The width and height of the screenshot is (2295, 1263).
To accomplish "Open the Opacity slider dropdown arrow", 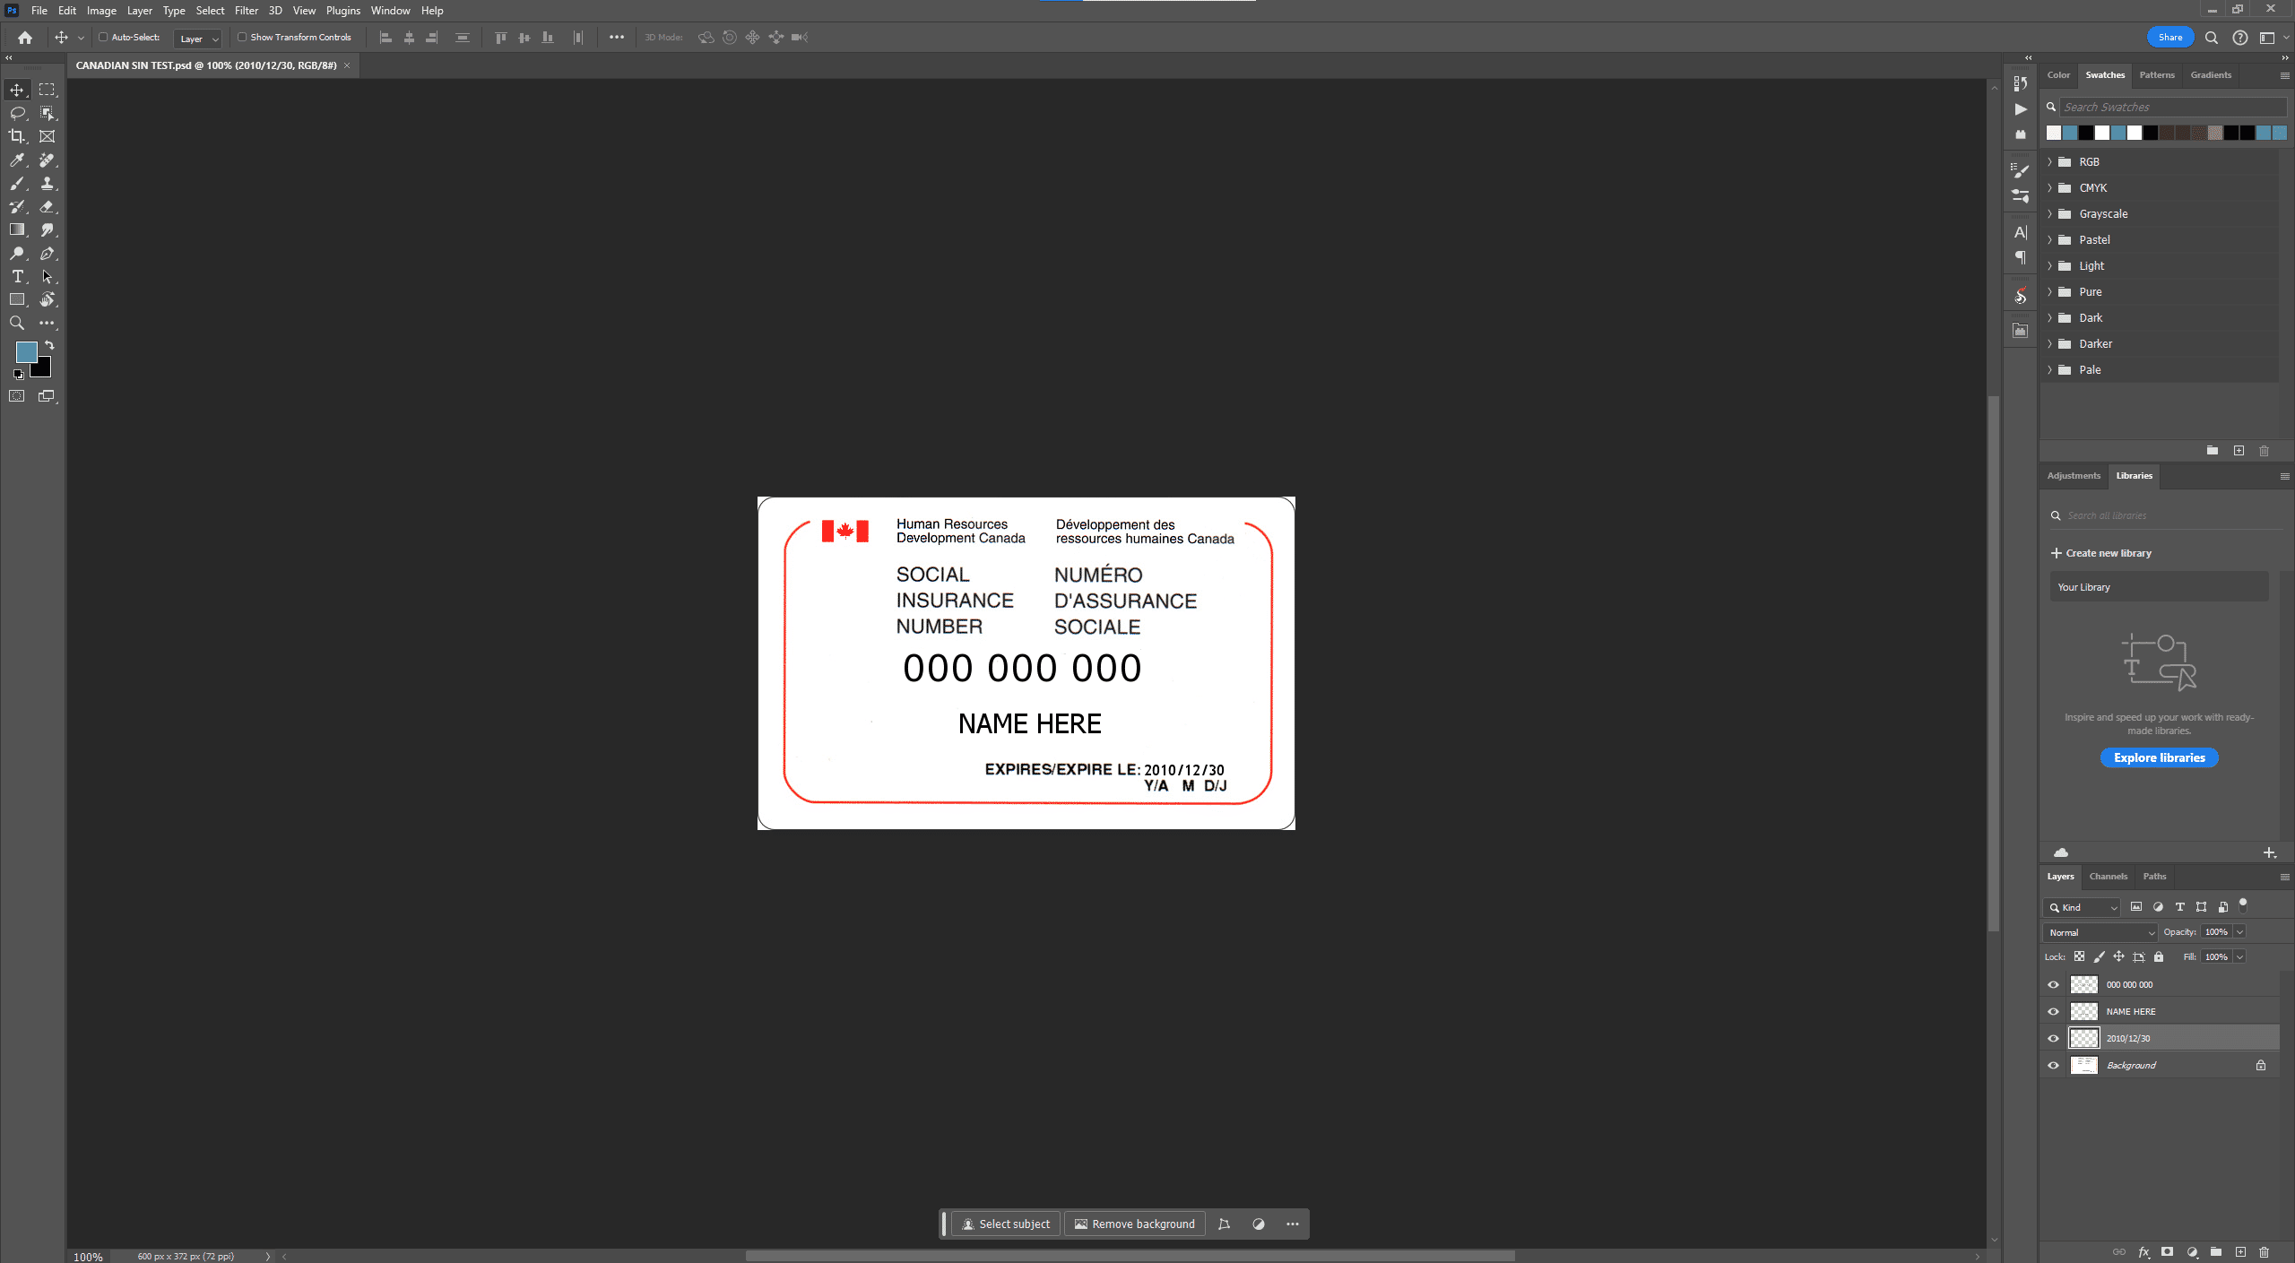I will 2239,932.
